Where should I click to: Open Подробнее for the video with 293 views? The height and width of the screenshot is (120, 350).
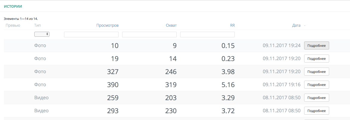pyautogui.click(x=316, y=111)
